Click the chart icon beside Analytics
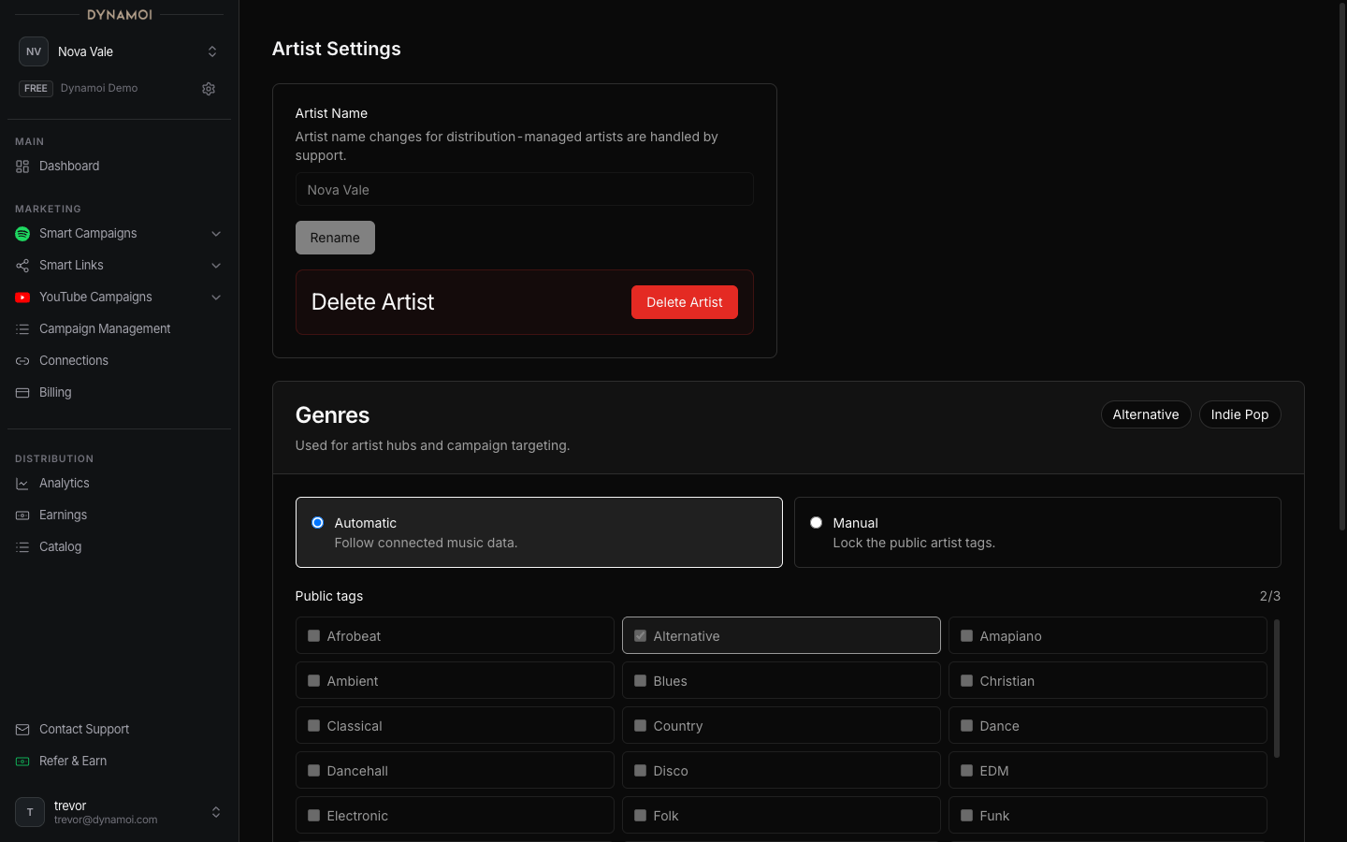 (22, 484)
